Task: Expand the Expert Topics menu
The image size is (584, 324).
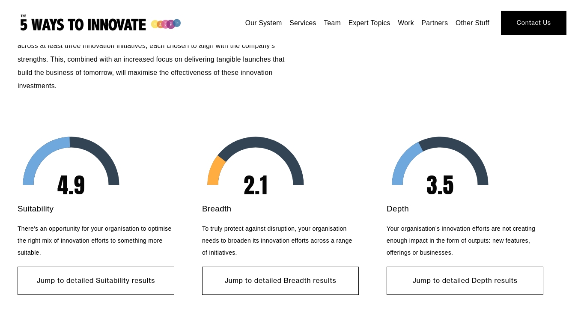Action: coord(369,23)
